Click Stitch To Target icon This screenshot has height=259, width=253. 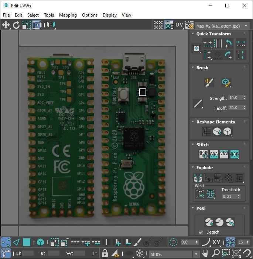coord(204,154)
